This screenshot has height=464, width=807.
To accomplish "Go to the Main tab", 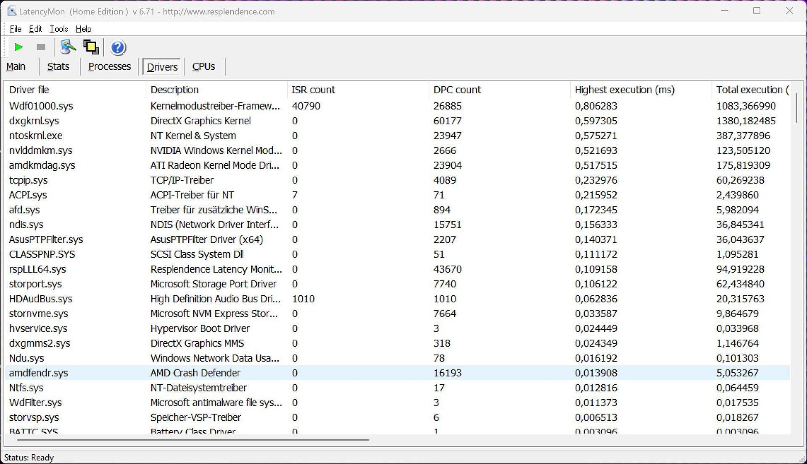I will pos(16,67).
